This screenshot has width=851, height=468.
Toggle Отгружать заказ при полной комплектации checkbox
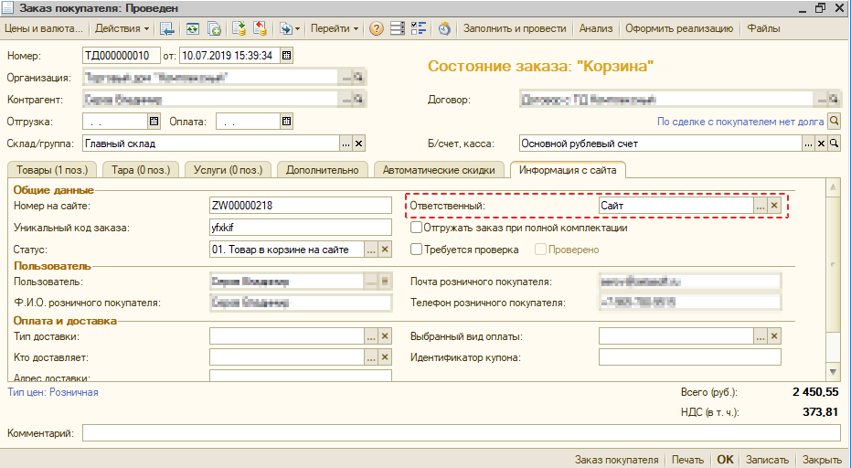click(x=416, y=228)
